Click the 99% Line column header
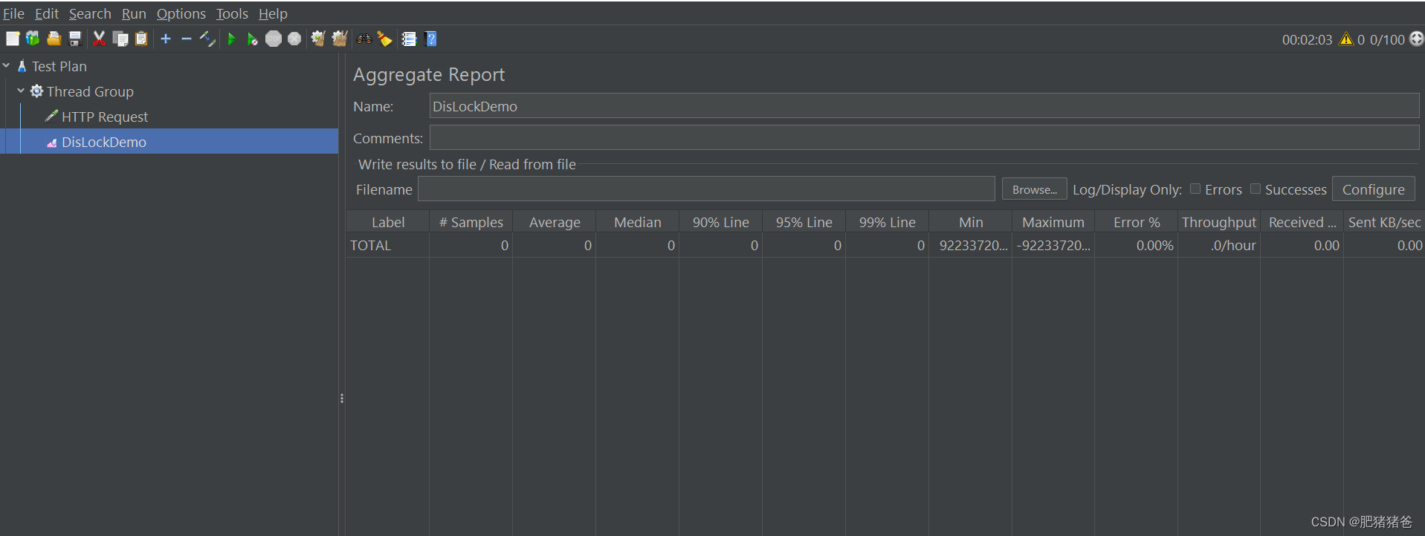The image size is (1425, 536). [888, 222]
